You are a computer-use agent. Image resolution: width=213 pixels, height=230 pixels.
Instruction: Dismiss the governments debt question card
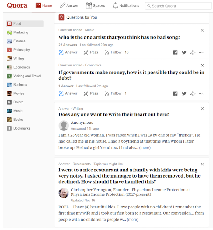point(202,66)
